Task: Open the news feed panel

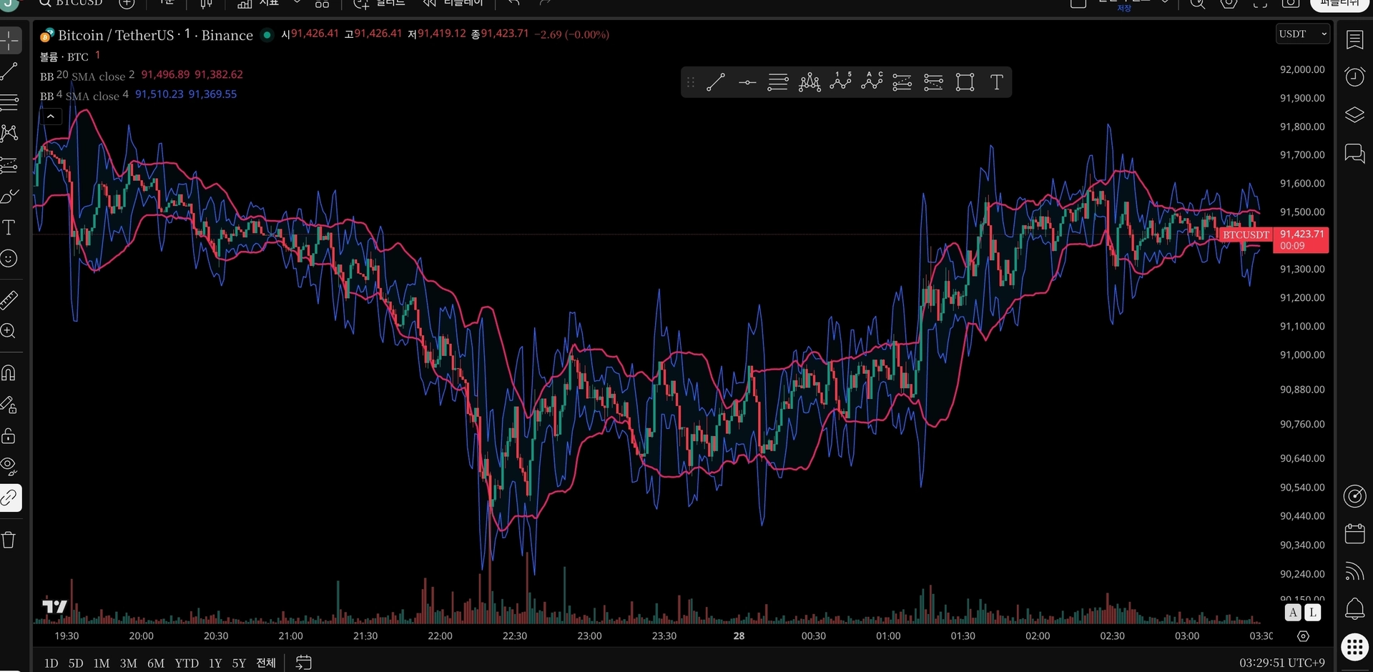Action: [1354, 571]
